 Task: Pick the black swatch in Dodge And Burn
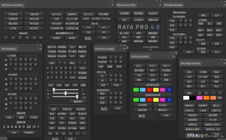(x=193, y=98)
